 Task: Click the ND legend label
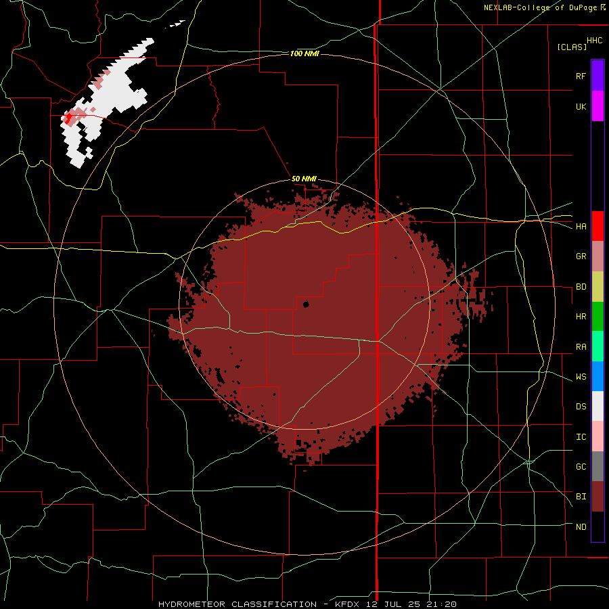point(581,527)
